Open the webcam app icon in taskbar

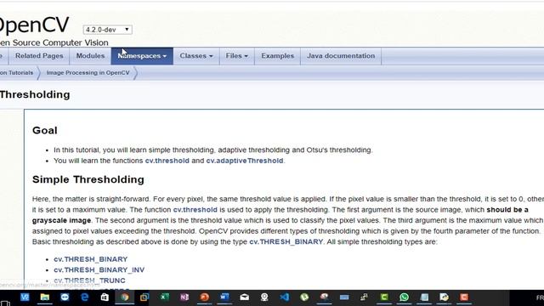click(x=264, y=297)
